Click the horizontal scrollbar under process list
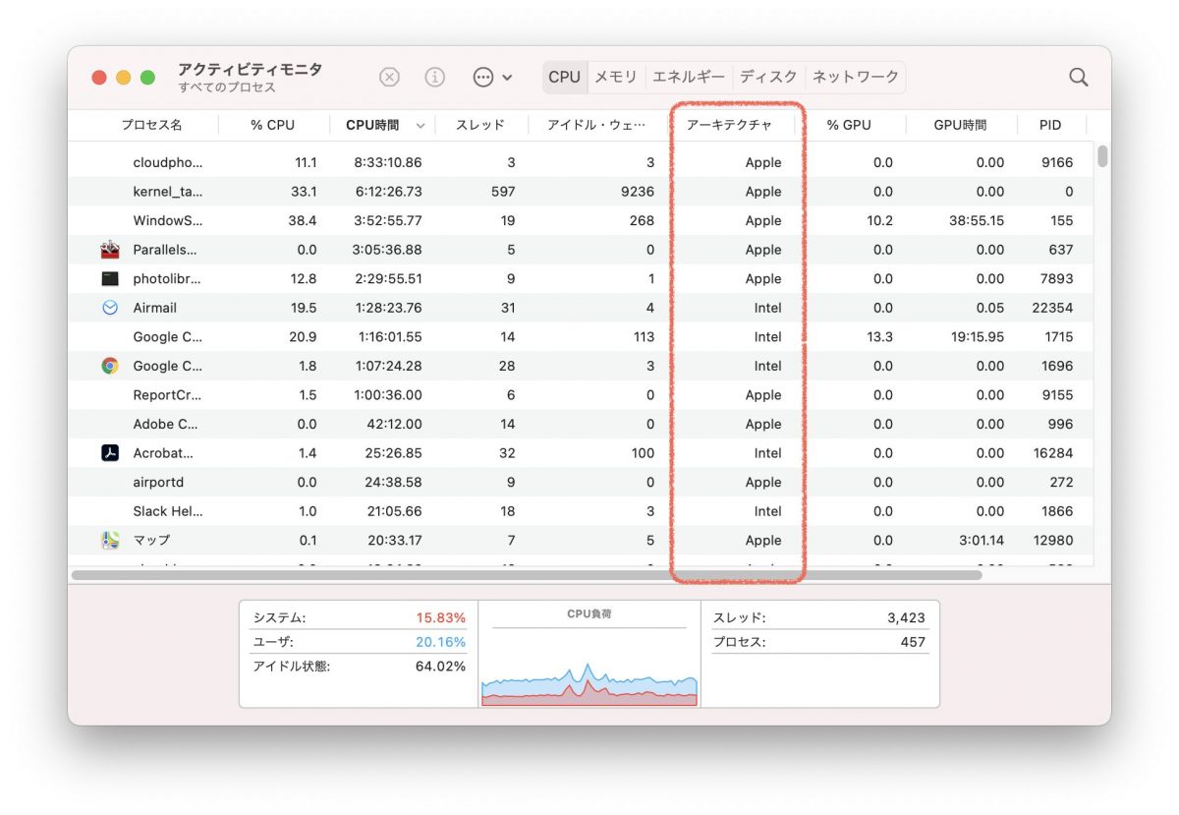The image size is (1179, 815). [x=526, y=575]
